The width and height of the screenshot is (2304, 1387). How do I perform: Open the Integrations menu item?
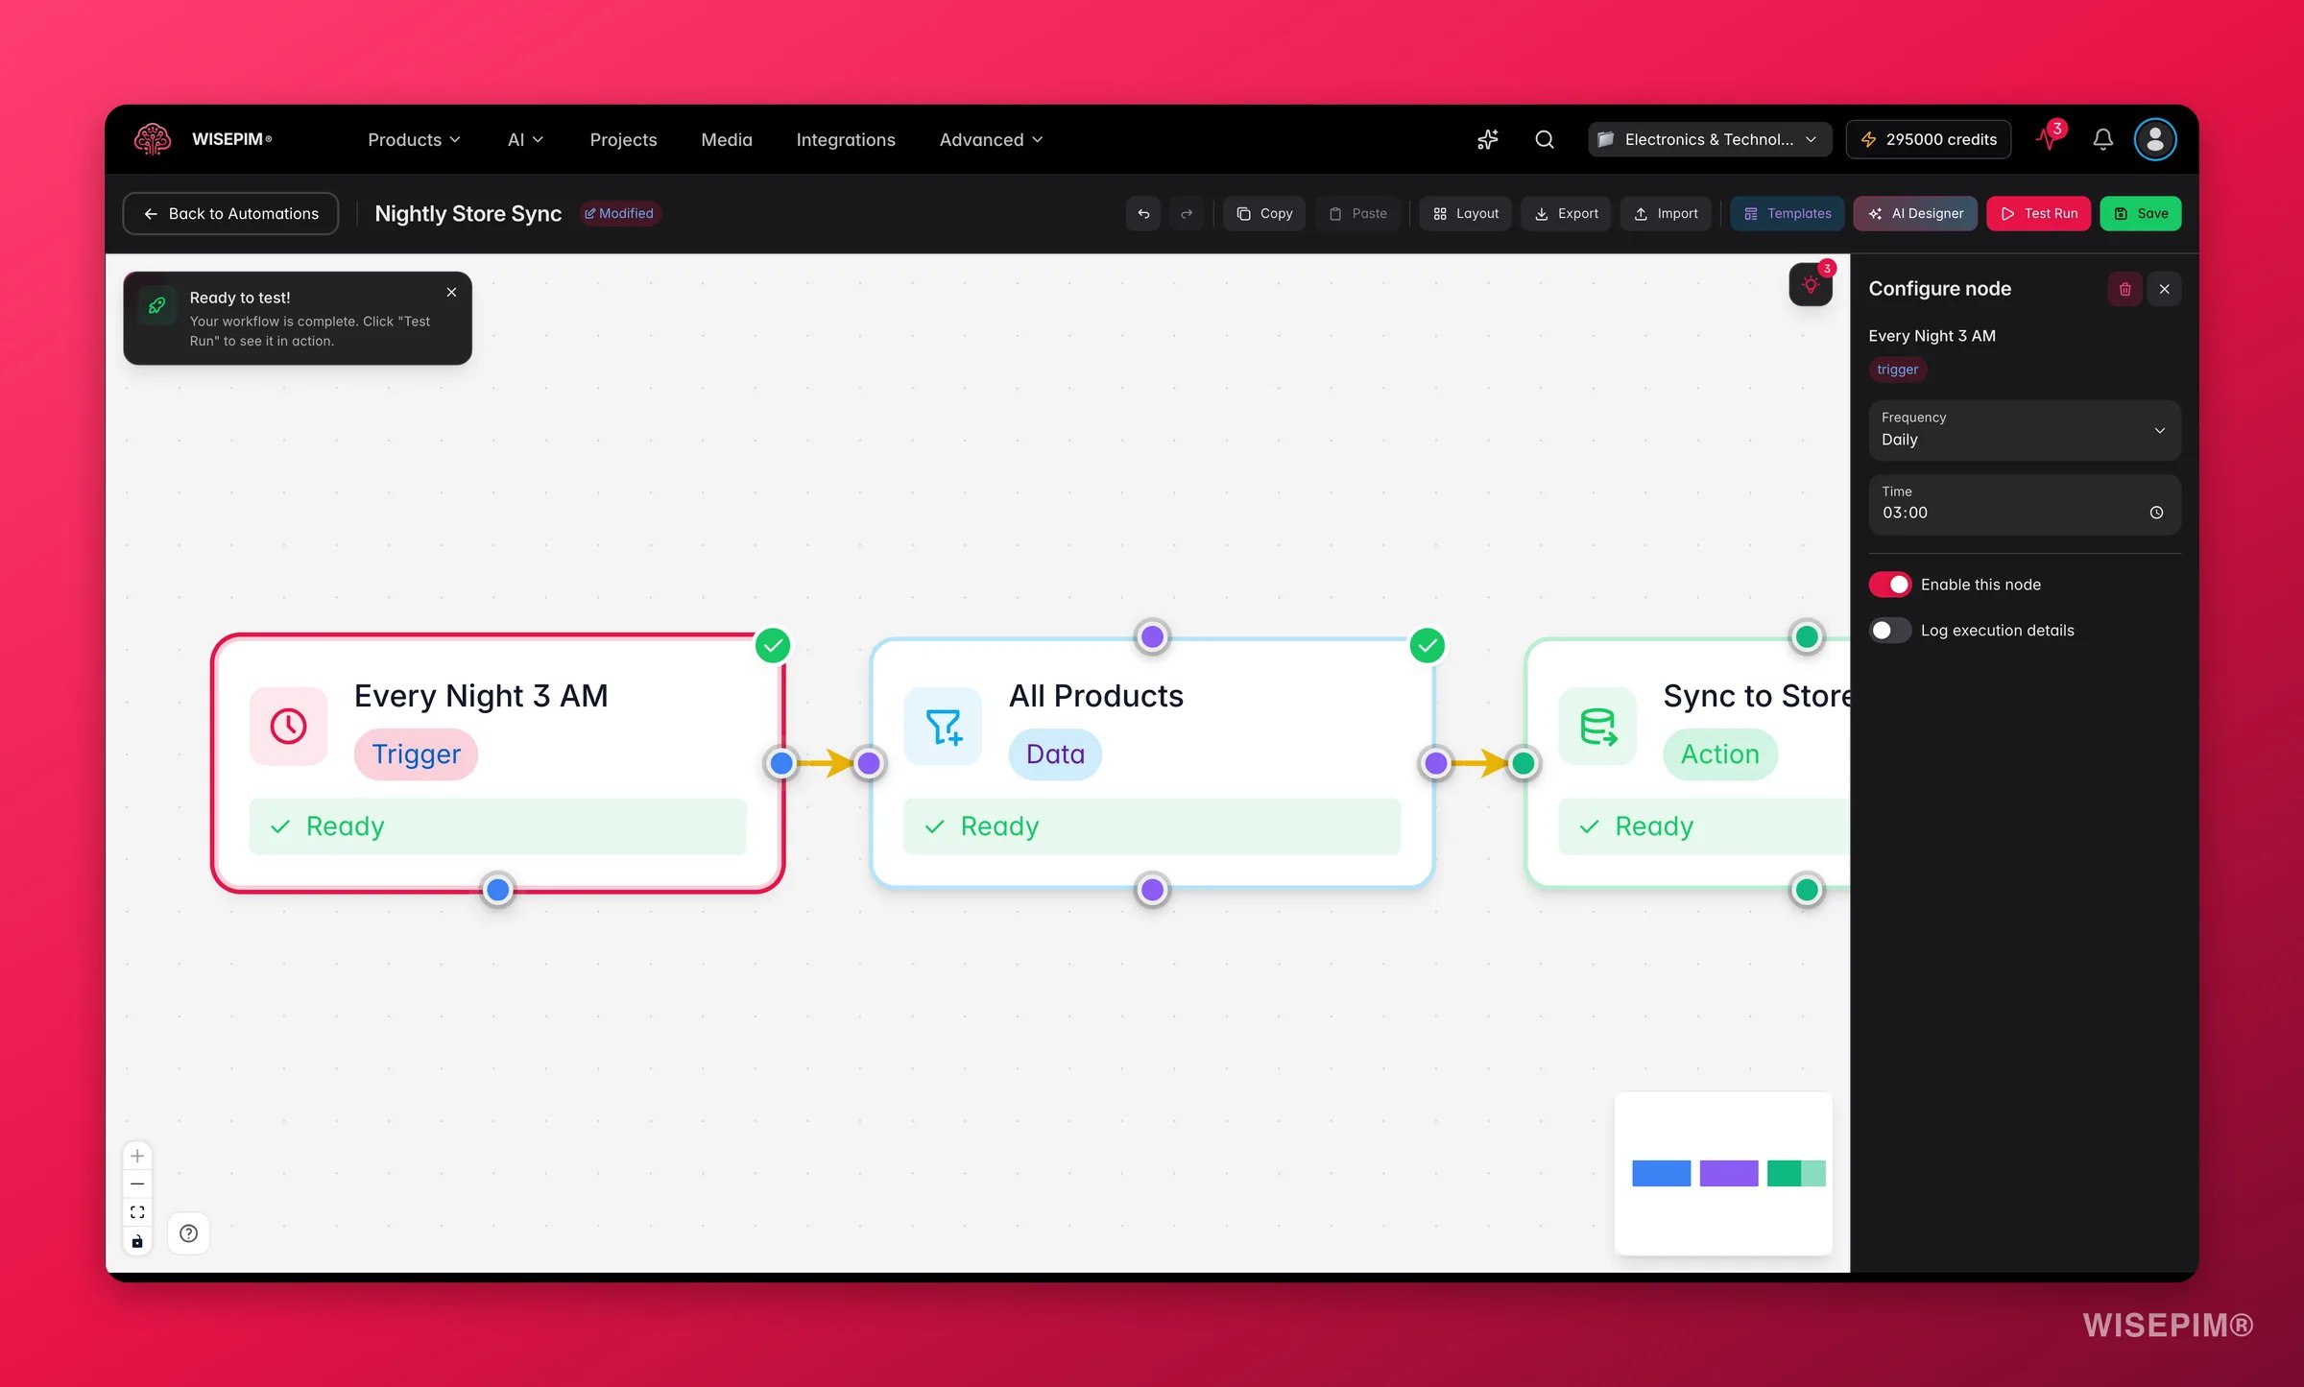click(x=846, y=139)
